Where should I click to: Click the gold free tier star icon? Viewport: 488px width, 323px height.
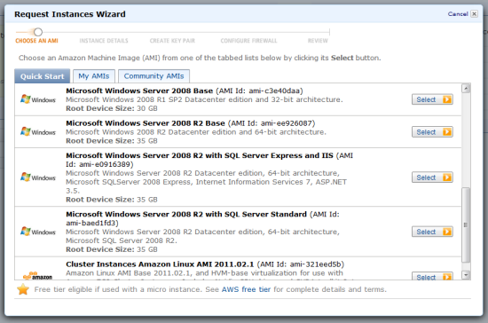coord(23,289)
